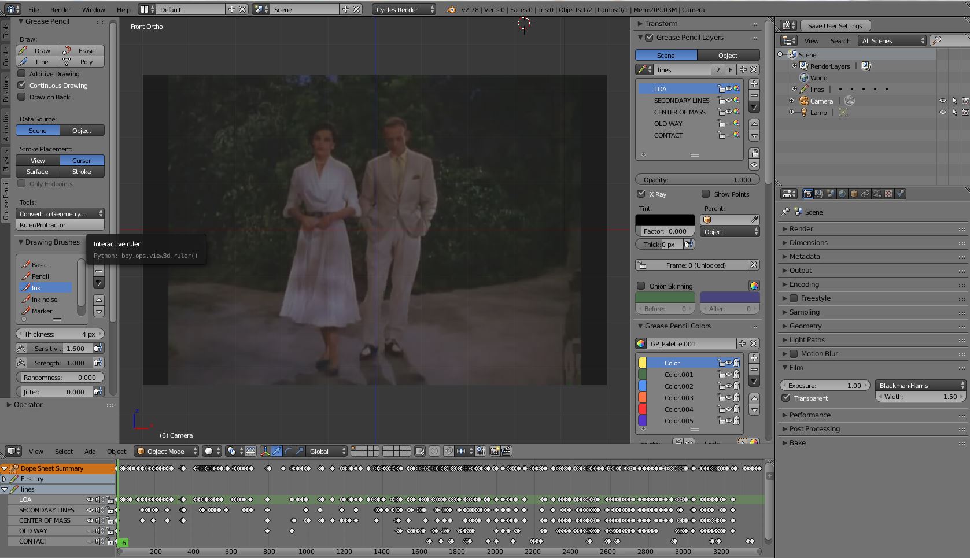Image resolution: width=970 pixels, height=558 pixels.
Task: Switch Grease Pencil Layers data source to Object
Action: [x=728, y=55]
